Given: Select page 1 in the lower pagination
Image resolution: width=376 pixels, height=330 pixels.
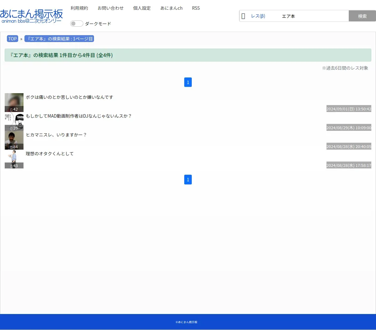Looking at the screenshot, I should (188, 179).
